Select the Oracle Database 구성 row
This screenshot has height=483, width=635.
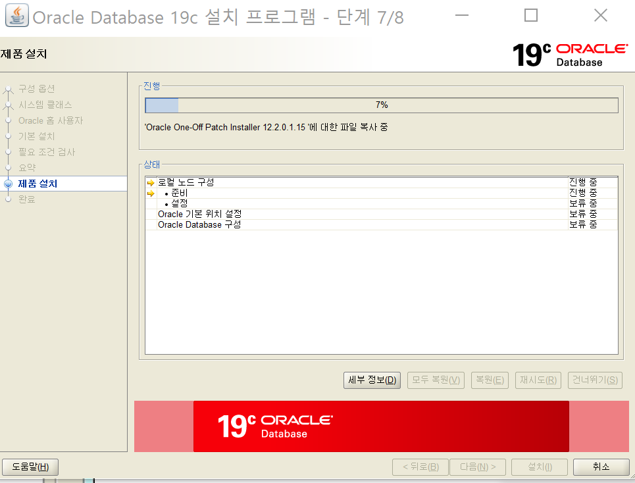382,224
